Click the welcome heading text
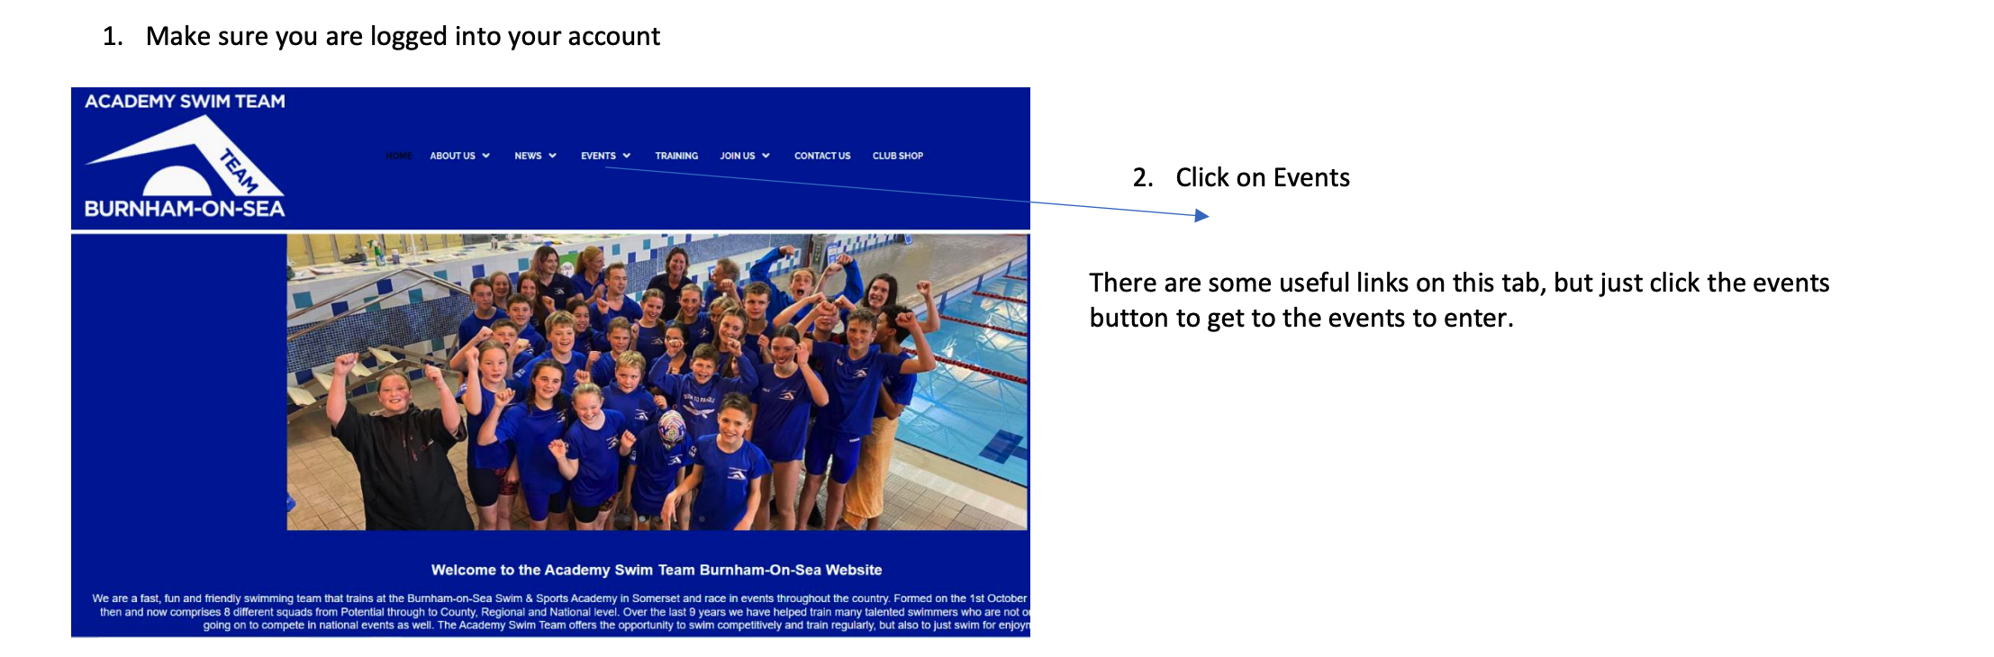Screen dimensions: 1994x657 click(x=657, y=570)
